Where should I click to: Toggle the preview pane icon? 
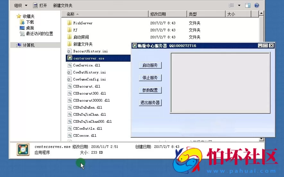click(248, 5)
